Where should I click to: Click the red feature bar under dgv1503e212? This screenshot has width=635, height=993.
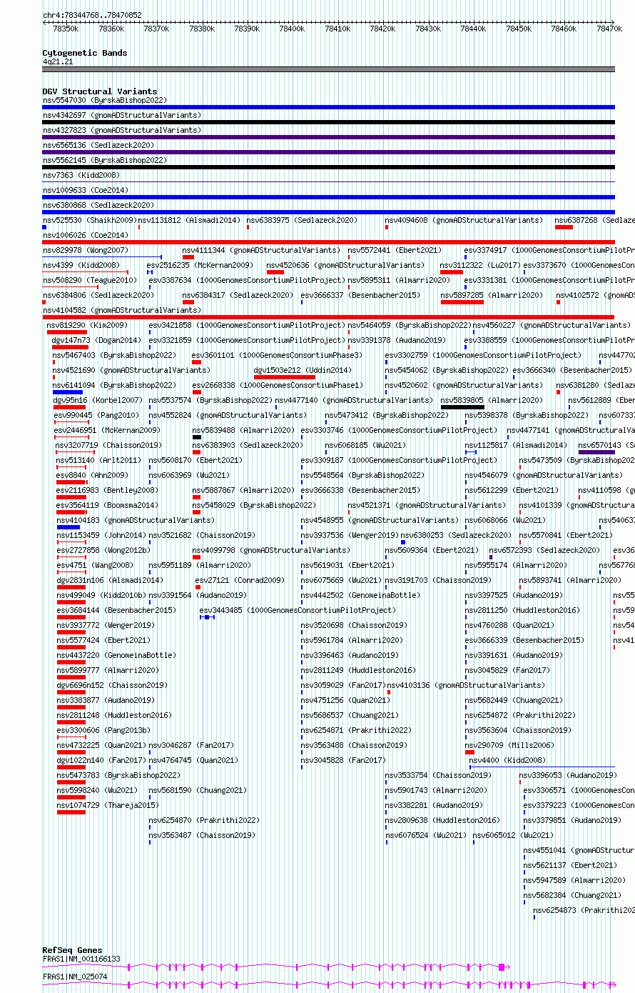click(285, 377)
